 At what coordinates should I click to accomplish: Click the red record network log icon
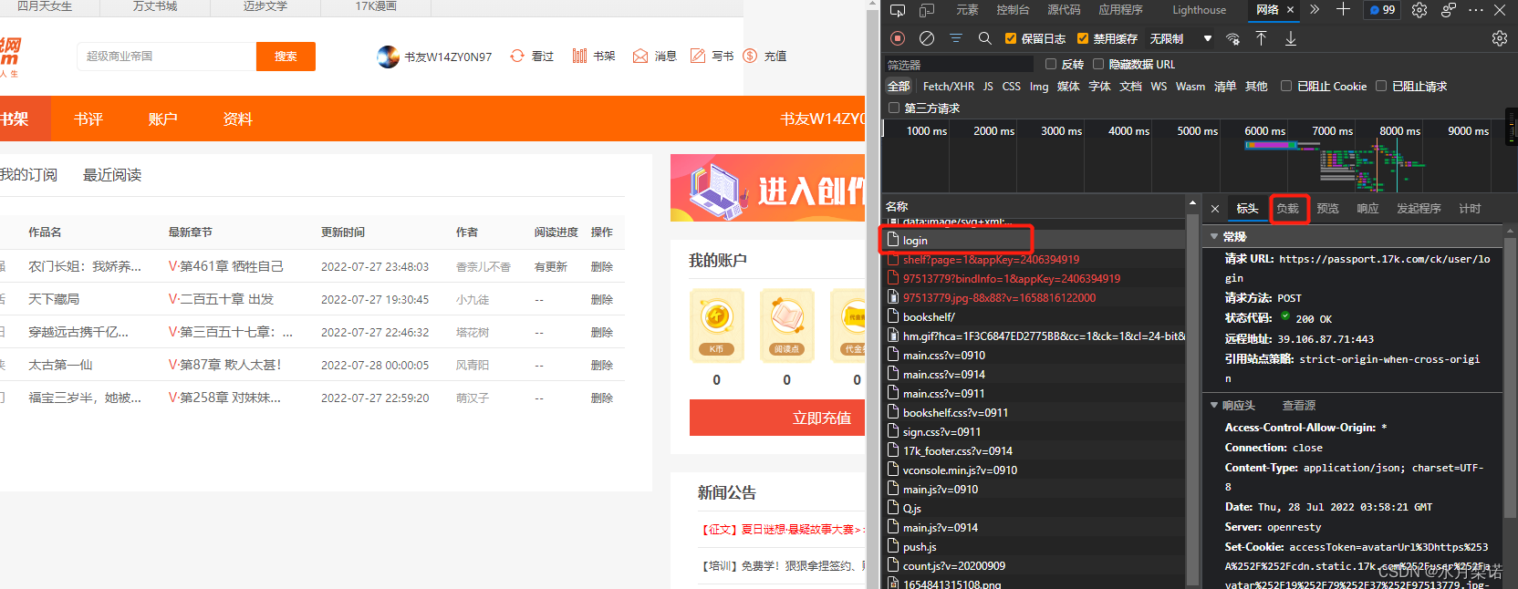pyautogui.click(x=898, y=38)
